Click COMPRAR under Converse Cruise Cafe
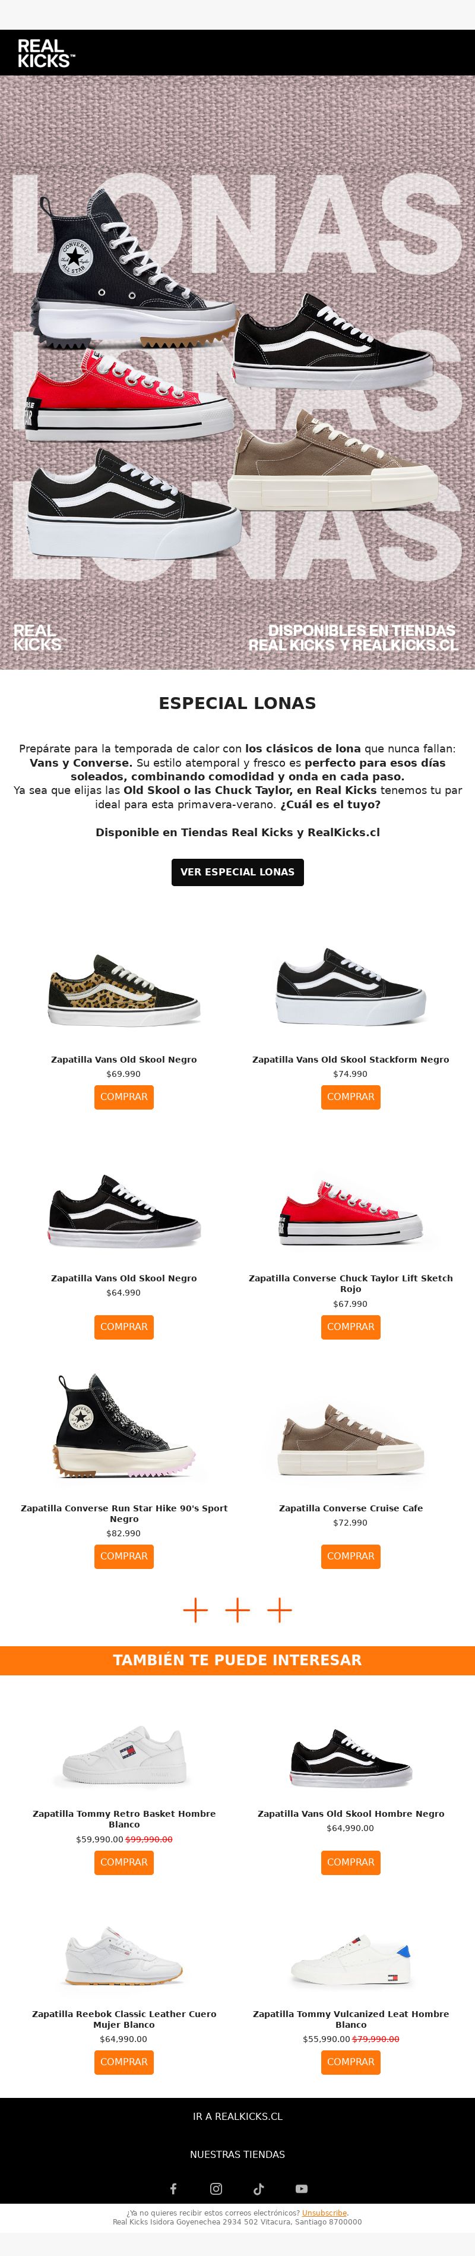 tap(351, 1556)
